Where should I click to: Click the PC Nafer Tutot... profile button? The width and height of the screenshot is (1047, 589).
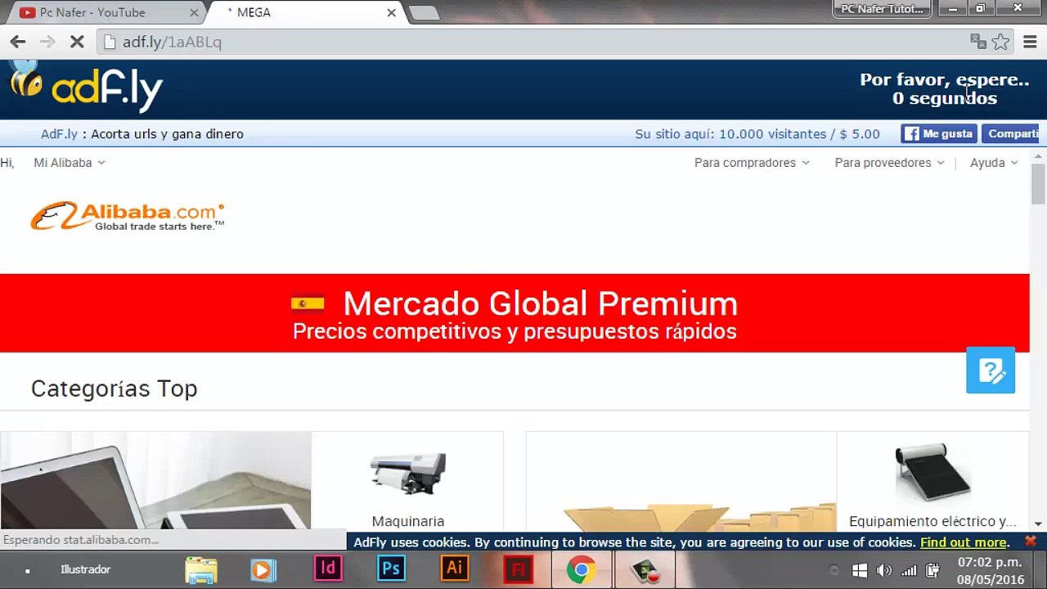[883, 9]
